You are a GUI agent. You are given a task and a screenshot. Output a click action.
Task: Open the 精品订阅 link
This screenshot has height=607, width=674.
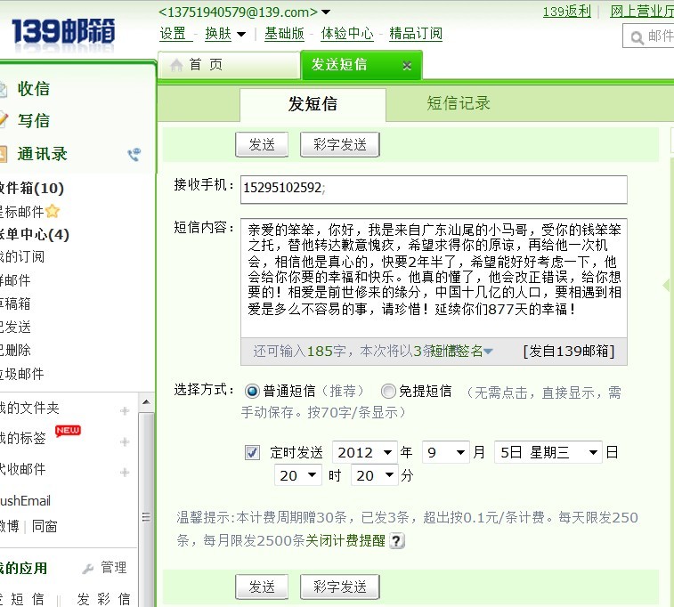point(416,34)
